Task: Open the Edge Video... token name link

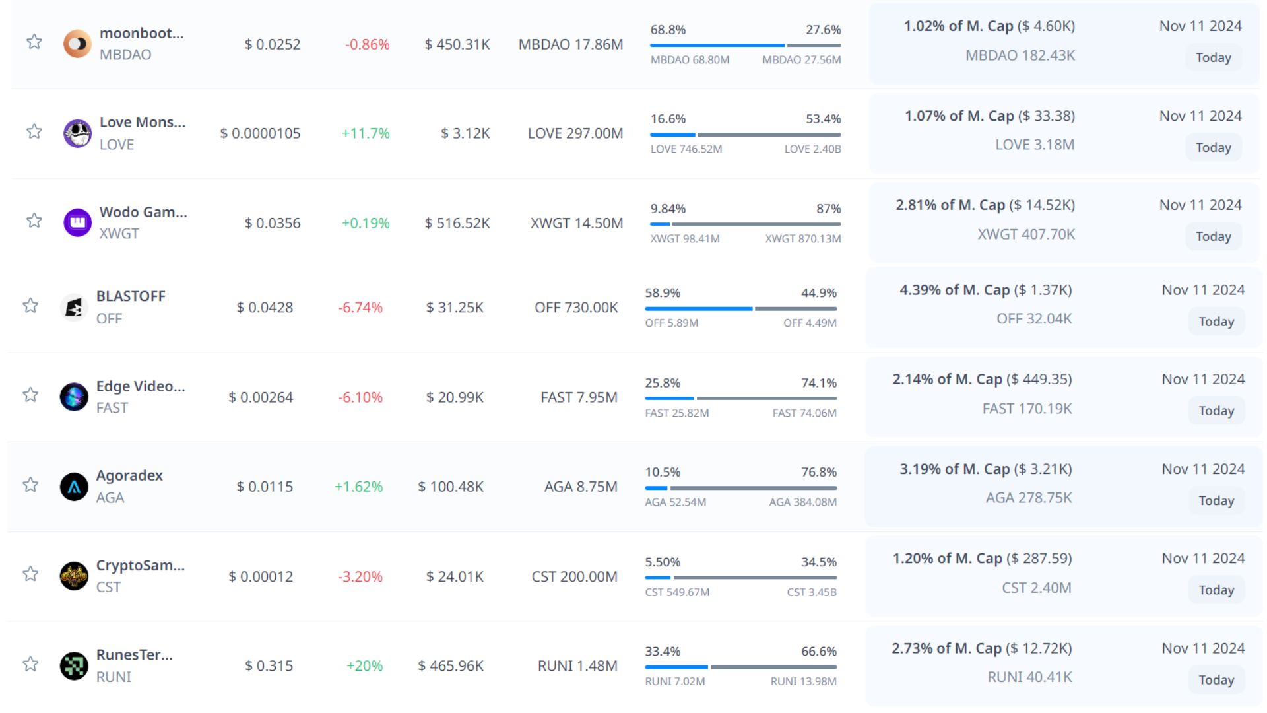Action: [140, 386]
